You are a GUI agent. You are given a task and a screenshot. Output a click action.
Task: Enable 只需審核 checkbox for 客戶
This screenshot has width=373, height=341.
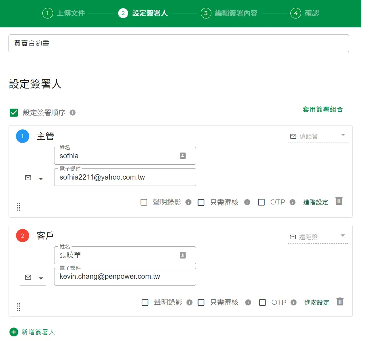pos(201,303)
